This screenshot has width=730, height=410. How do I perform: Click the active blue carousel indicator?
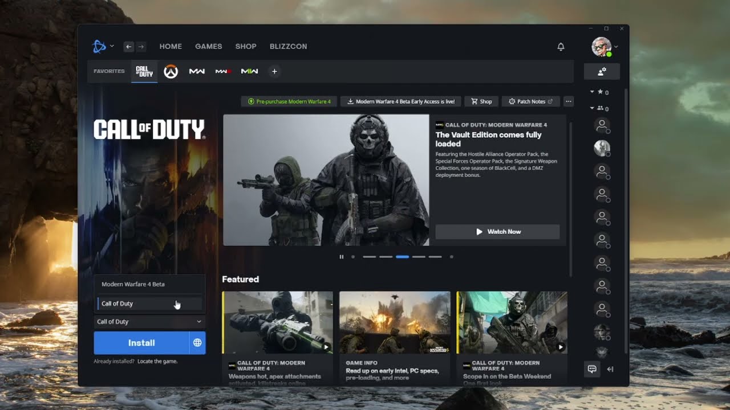[x=402, y=257]
